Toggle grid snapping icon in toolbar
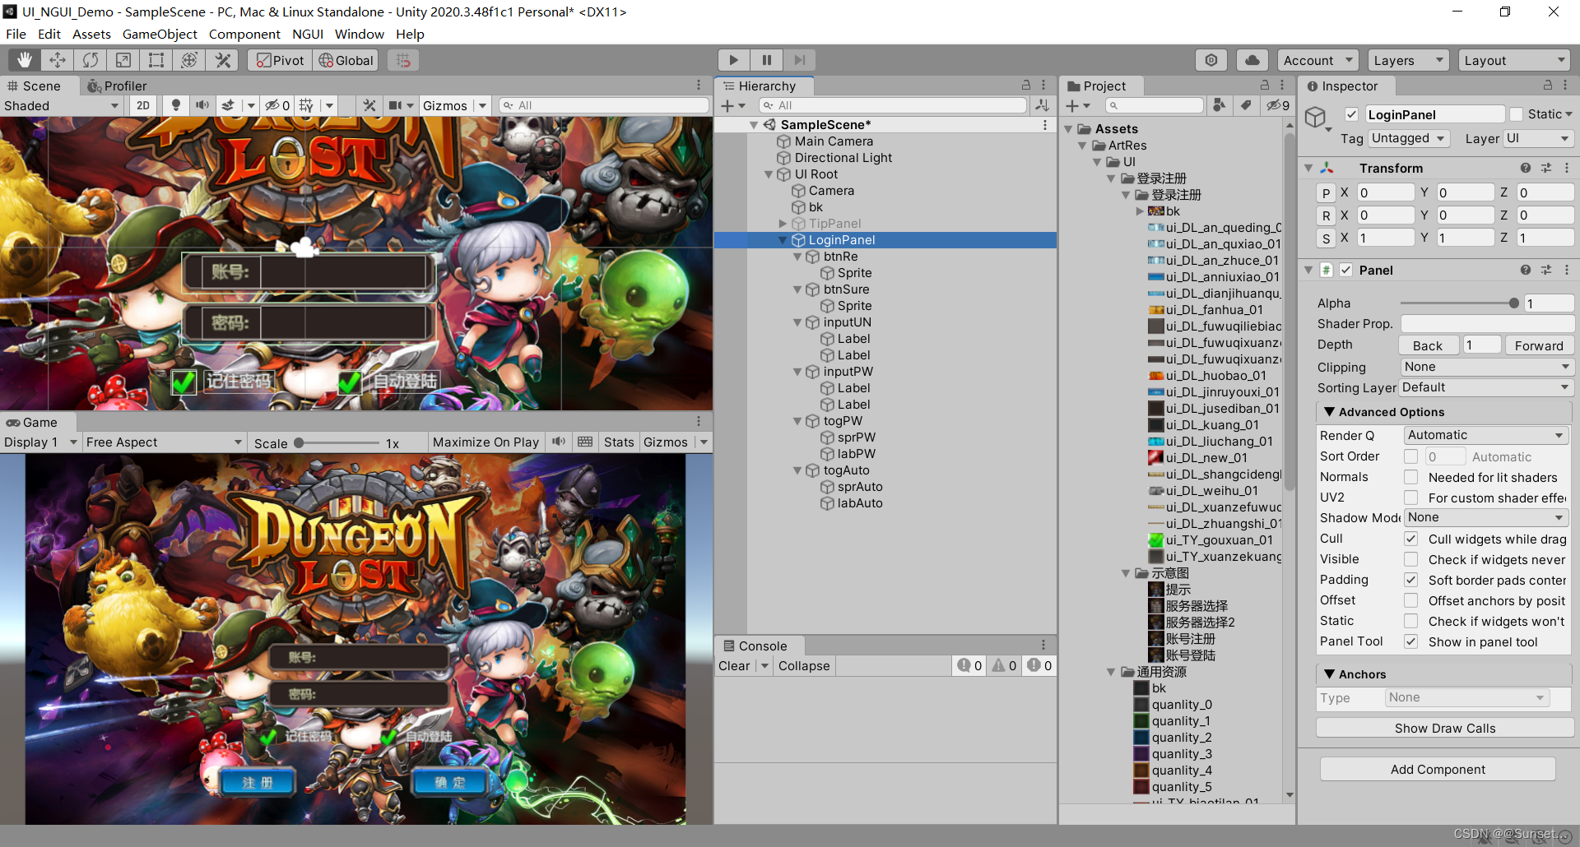 point(403,60)
